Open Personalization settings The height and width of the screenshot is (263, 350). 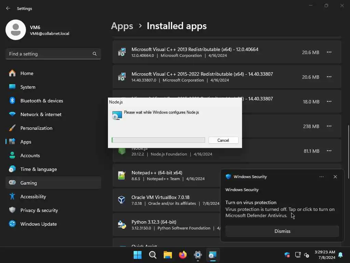(53, 128)
